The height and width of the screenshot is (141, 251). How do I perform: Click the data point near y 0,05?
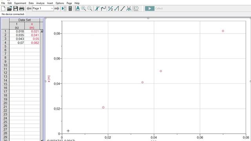pyautogui.click(x=161, y=71)
